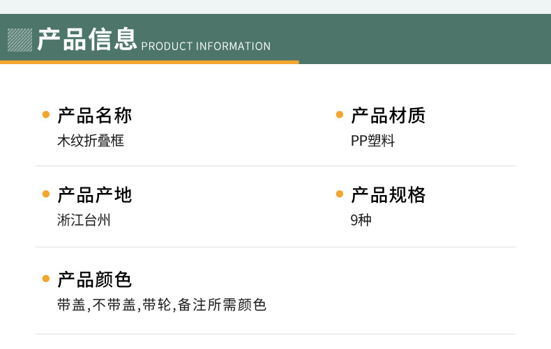Click the hatched square icon beside 产品信息
Image resolution: width=551 pixels, height=349 pixels.
coord(20,40)
